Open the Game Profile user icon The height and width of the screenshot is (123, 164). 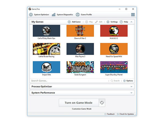click(78, 15)
